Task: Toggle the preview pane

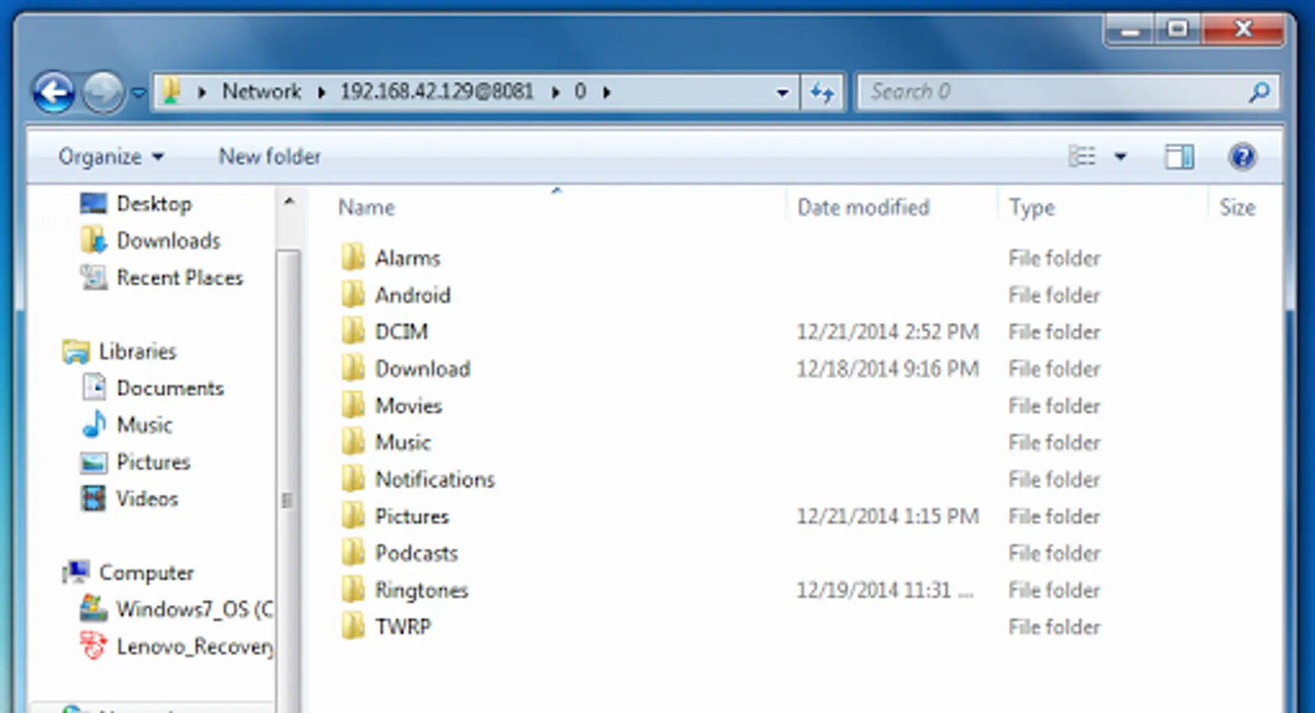Action: [1179, 157]
